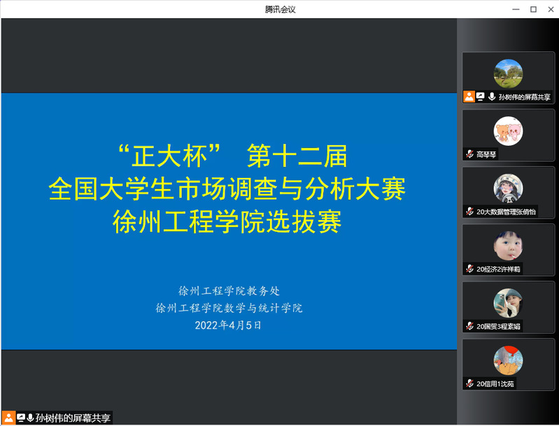This screenshot has height=426, width=559.
Task: Click orange host icon in first participant tile
Action: [x=469, y=97]
